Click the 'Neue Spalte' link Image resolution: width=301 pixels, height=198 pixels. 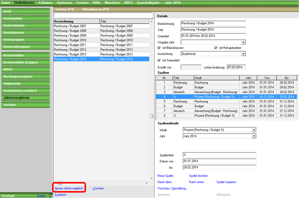[165, 176]
